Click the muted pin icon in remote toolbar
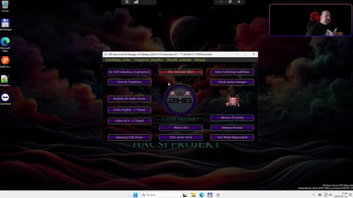353x198 pixels. tap(127, 2)
